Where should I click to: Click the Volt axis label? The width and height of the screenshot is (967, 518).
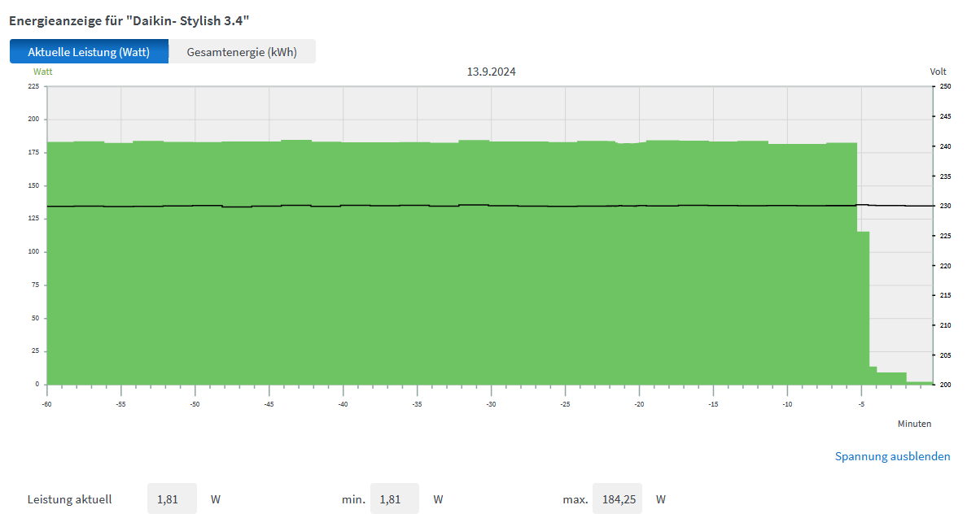938,72
